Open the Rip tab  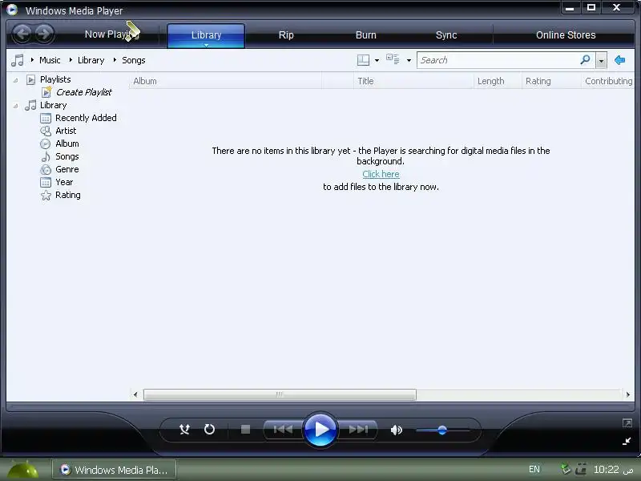(x=286, y=35)
